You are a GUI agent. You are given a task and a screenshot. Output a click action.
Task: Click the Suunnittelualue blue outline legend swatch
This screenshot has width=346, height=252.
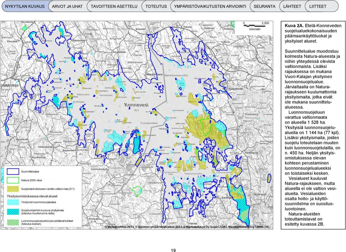[x=13, y=171]
